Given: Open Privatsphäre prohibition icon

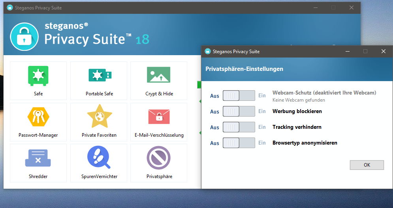Looking at the screenshot, I should click(158, 158).
